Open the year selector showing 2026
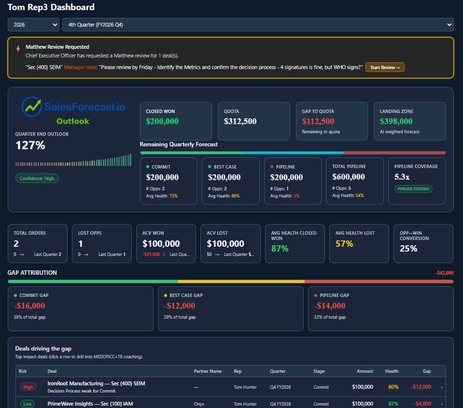This screenshot has height=408, width=463. 33,24
